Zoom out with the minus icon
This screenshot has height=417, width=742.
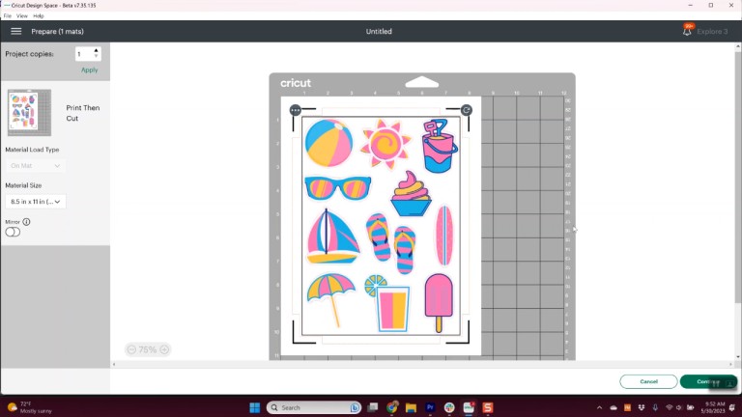point(131,349)
